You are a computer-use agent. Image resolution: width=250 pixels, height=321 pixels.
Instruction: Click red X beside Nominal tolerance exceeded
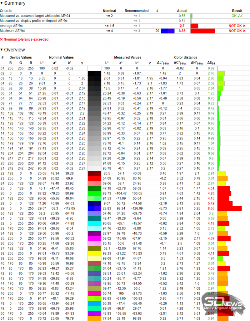[x=1, y=39]
